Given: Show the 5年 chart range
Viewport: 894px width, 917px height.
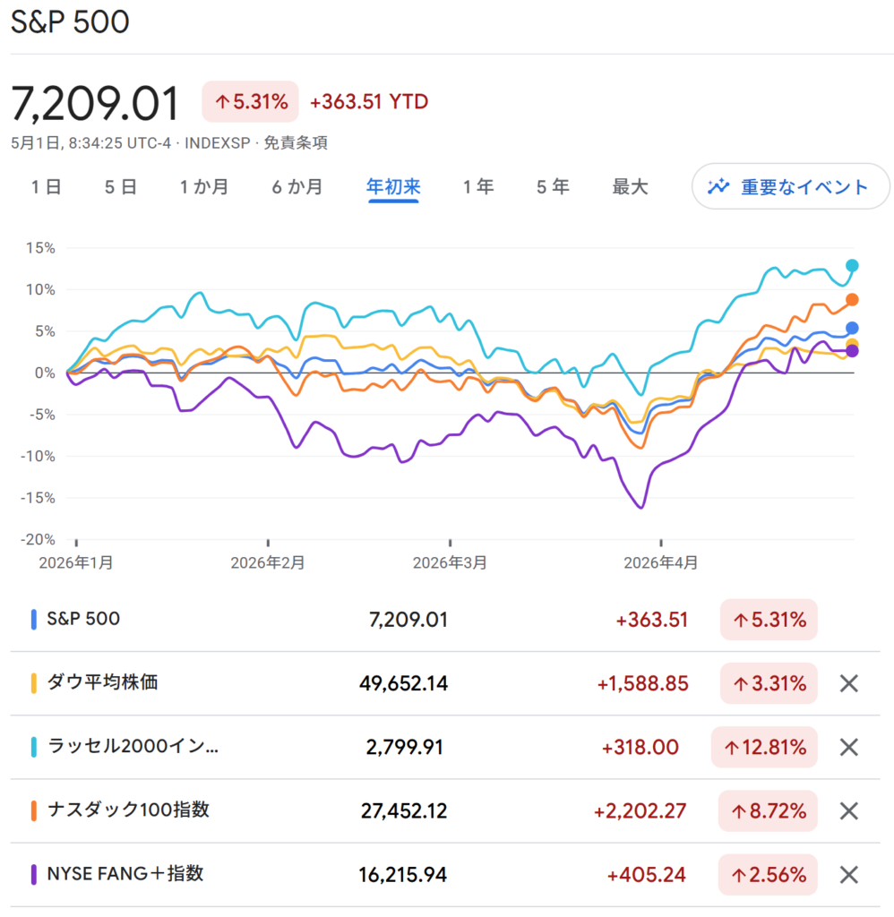Looking at the screenshot, I should pos(553,186).
